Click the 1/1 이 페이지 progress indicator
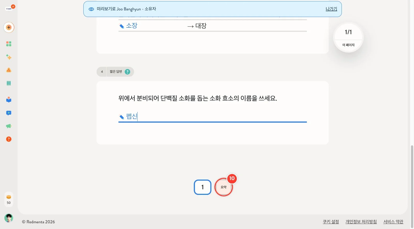This screenshot has height=229, width=414. 348,38
